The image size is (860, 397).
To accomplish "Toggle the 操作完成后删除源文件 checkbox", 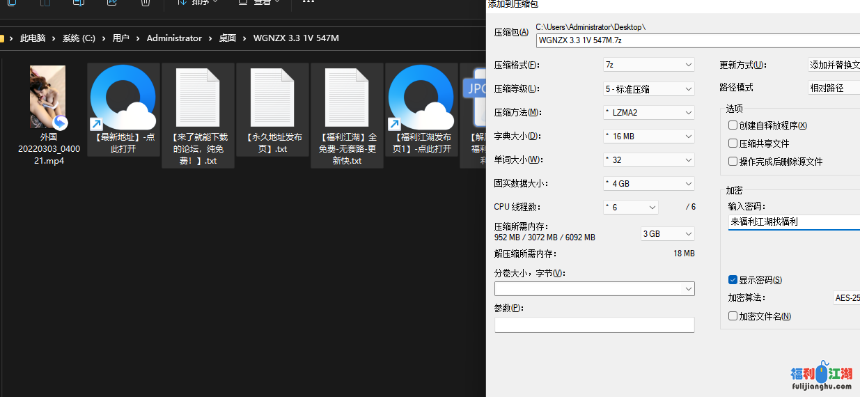I will [733, 162].
